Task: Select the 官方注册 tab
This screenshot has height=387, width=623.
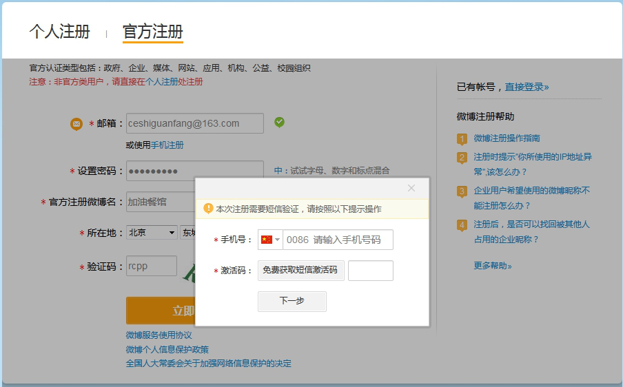Action: tap(152, 32)
